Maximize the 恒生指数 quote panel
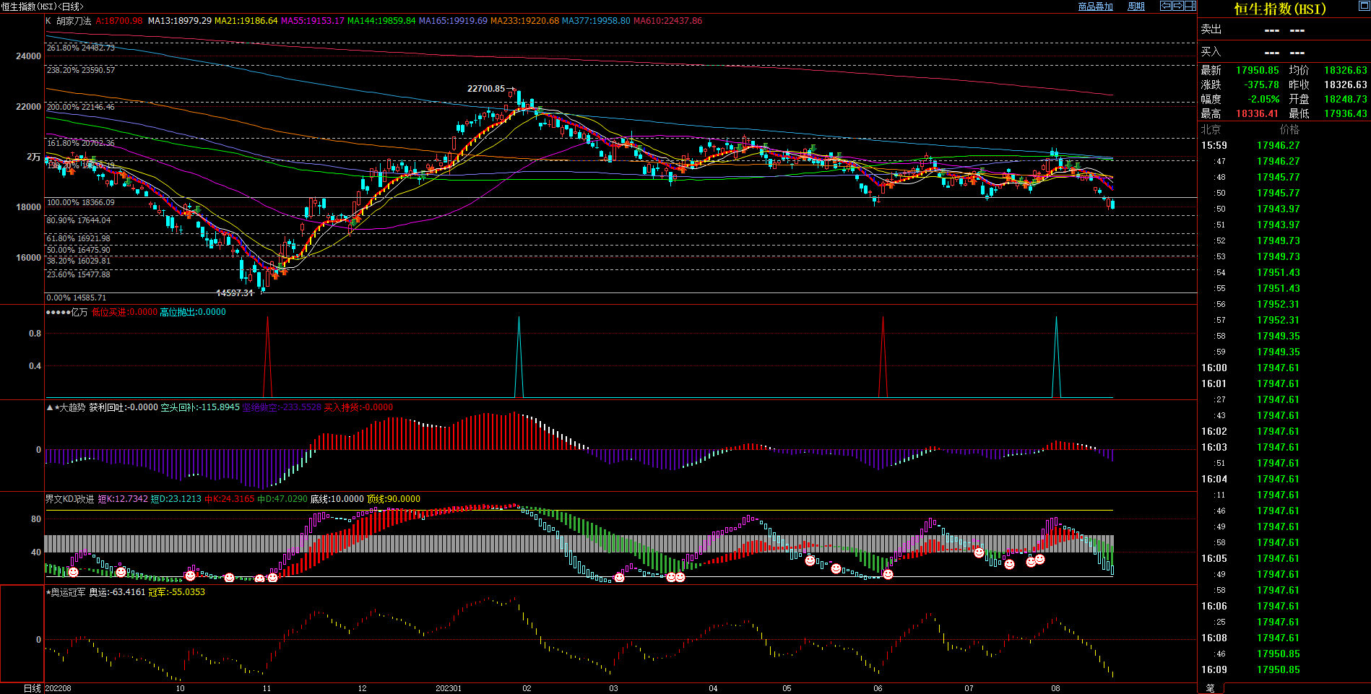Image resolution: width=1371 pixels, height=694 pixels. point(1364,6)
